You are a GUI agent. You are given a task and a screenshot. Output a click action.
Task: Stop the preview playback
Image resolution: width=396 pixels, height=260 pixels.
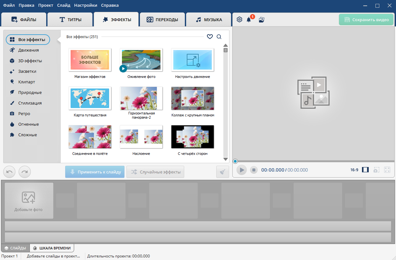tap(254, 170)
